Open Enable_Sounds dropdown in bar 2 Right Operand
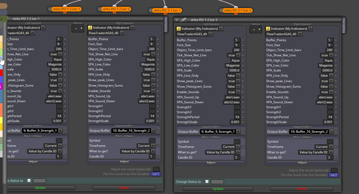This screenshot has height=194, width=359. (331, 92)
